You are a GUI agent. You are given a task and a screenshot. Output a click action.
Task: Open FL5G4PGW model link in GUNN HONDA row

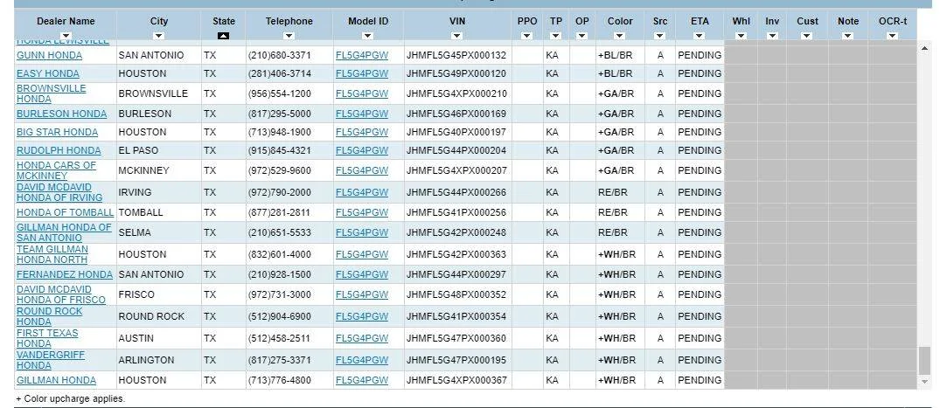click(361, 55)
